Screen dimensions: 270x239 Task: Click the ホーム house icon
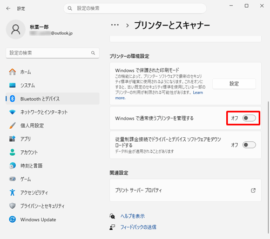(x=12, y=72)
